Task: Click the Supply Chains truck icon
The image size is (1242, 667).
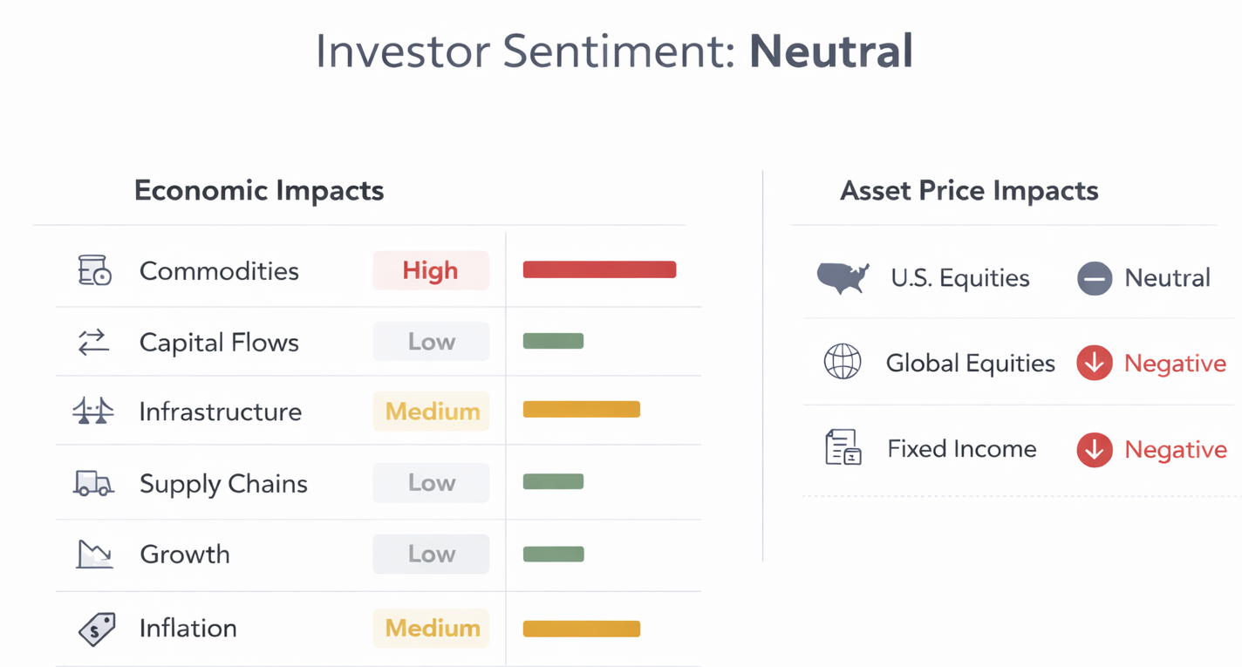Action: [93, 482]
